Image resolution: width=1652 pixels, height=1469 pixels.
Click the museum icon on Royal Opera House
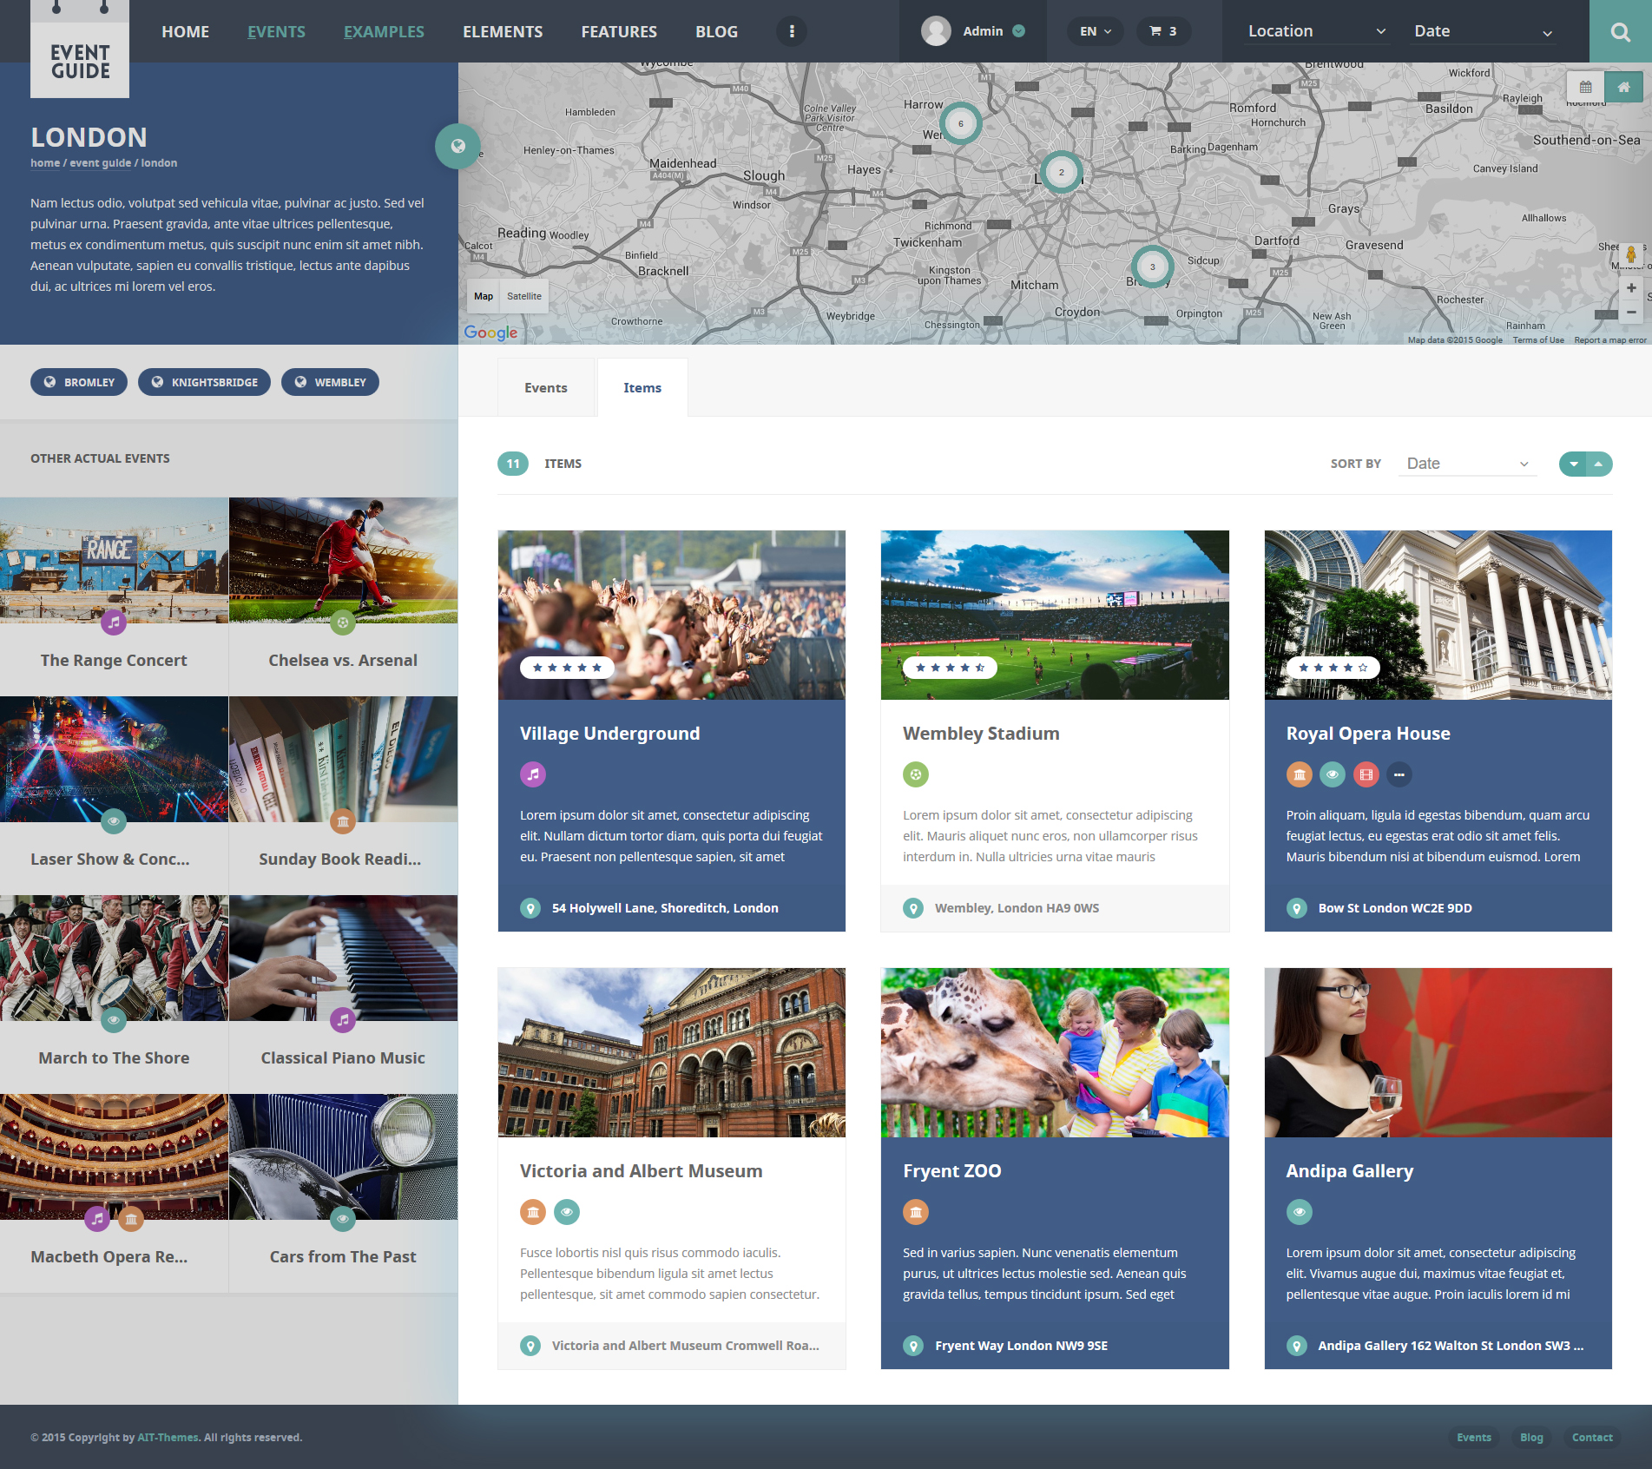[1300, 774]
